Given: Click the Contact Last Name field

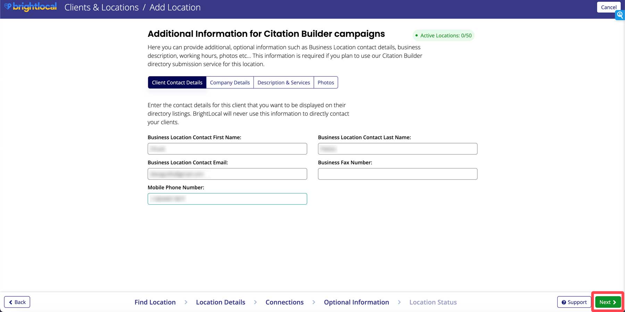Looking at the screenshot, I should 398,149.
